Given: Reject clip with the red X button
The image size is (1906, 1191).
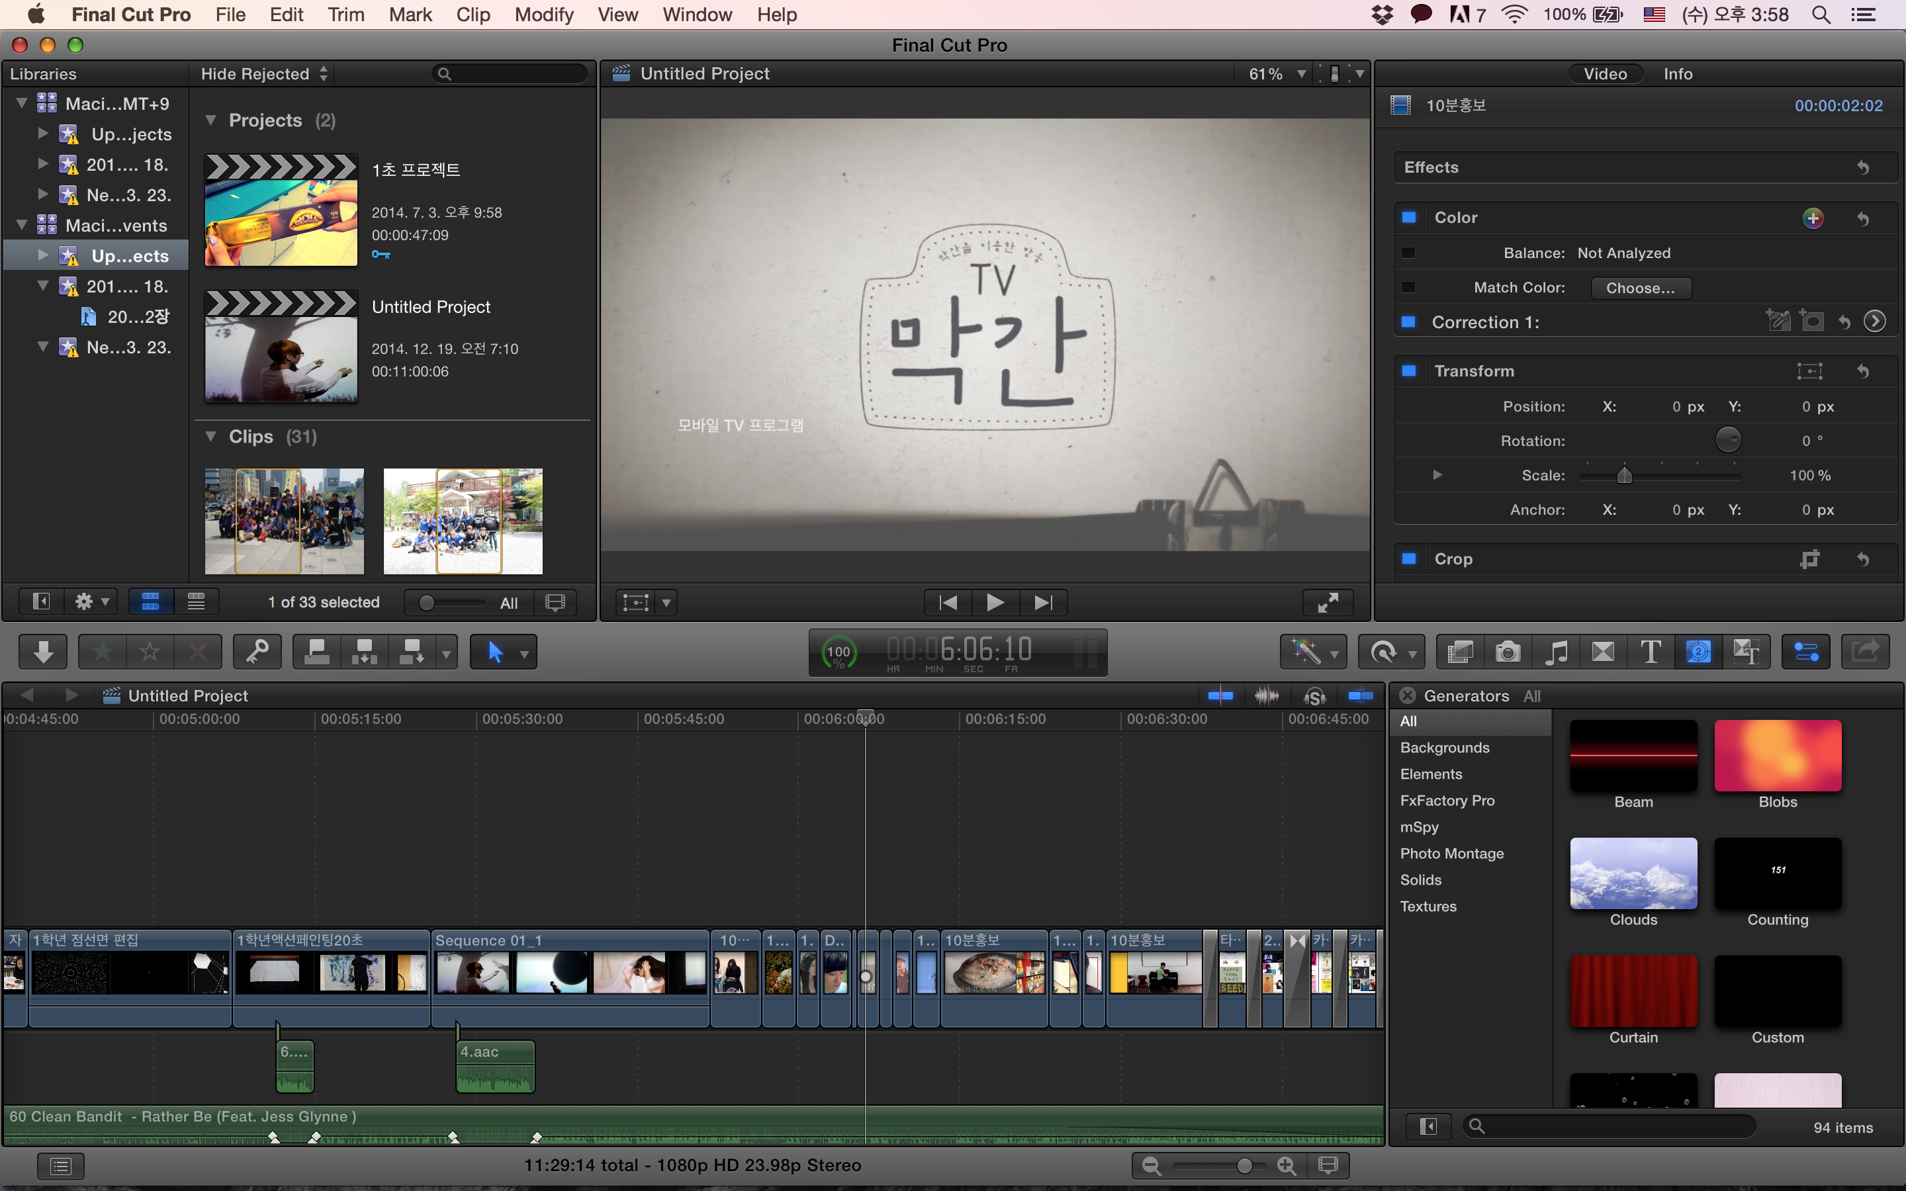Looking at the screenshot, I should pos(198,652).
